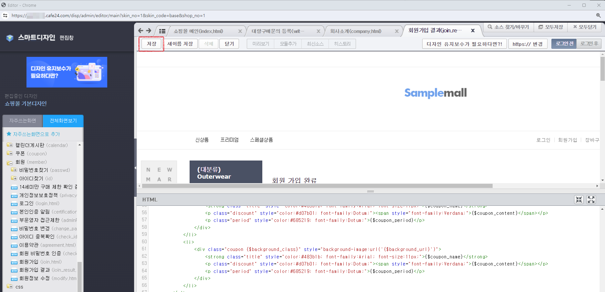
Task: Click the Samplemall logo in preview
Action: pos(435,93)
